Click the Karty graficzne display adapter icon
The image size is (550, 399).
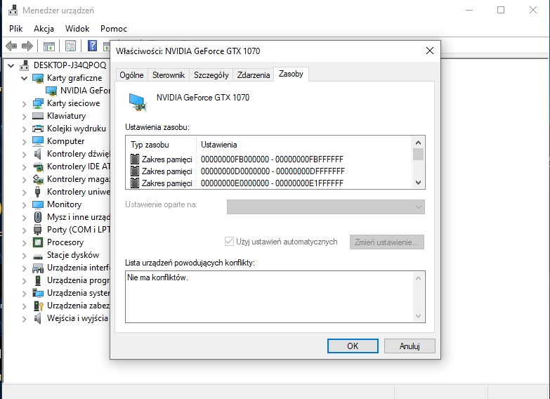37,78
